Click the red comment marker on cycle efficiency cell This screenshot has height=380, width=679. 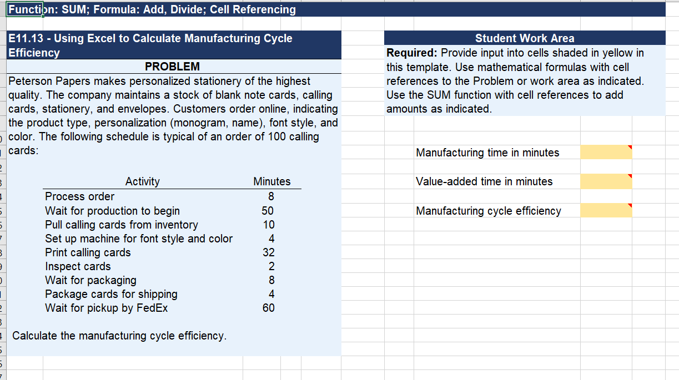tap(631, 205)
